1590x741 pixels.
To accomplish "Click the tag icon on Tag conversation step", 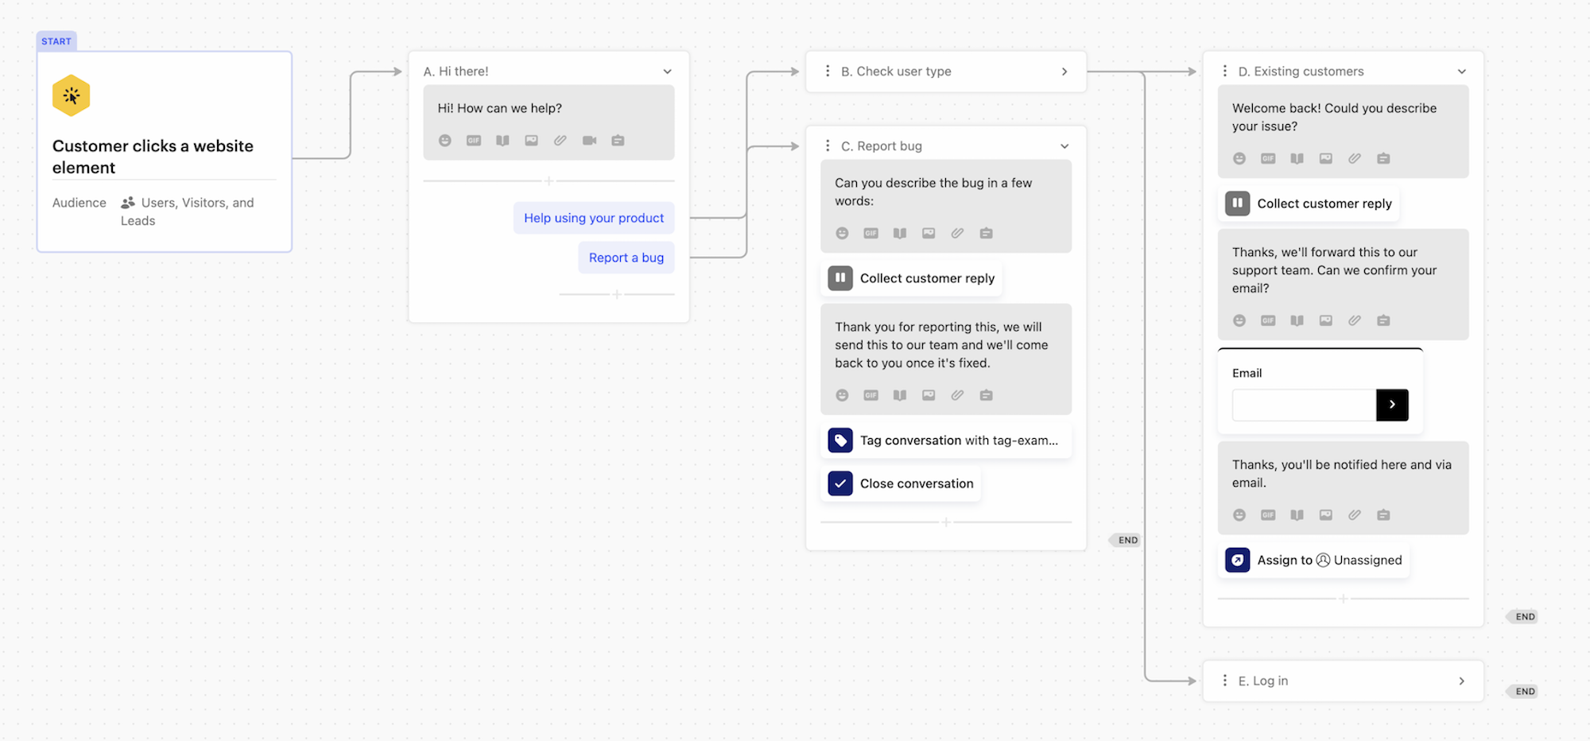I will coord(840,440).
